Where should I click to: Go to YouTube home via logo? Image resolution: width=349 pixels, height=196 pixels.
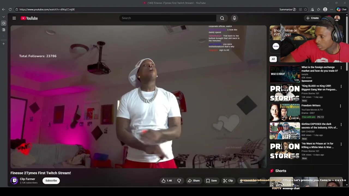29,18
